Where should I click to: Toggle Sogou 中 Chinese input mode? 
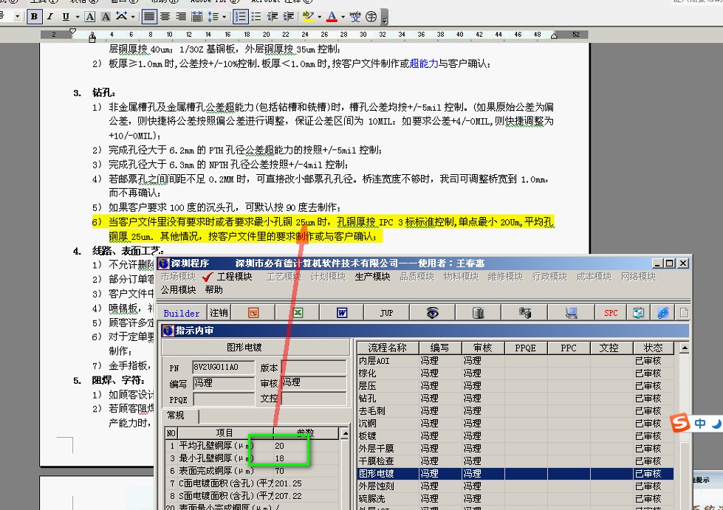point(700,424)
